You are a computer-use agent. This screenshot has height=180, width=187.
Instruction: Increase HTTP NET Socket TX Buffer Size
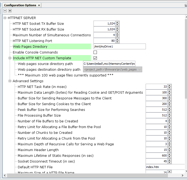[117, 22]
